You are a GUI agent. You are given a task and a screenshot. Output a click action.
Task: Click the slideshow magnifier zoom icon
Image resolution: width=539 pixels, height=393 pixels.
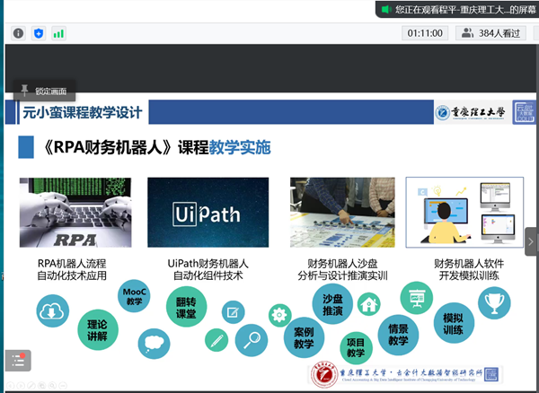pyautogui.click(x=52, y=386)
